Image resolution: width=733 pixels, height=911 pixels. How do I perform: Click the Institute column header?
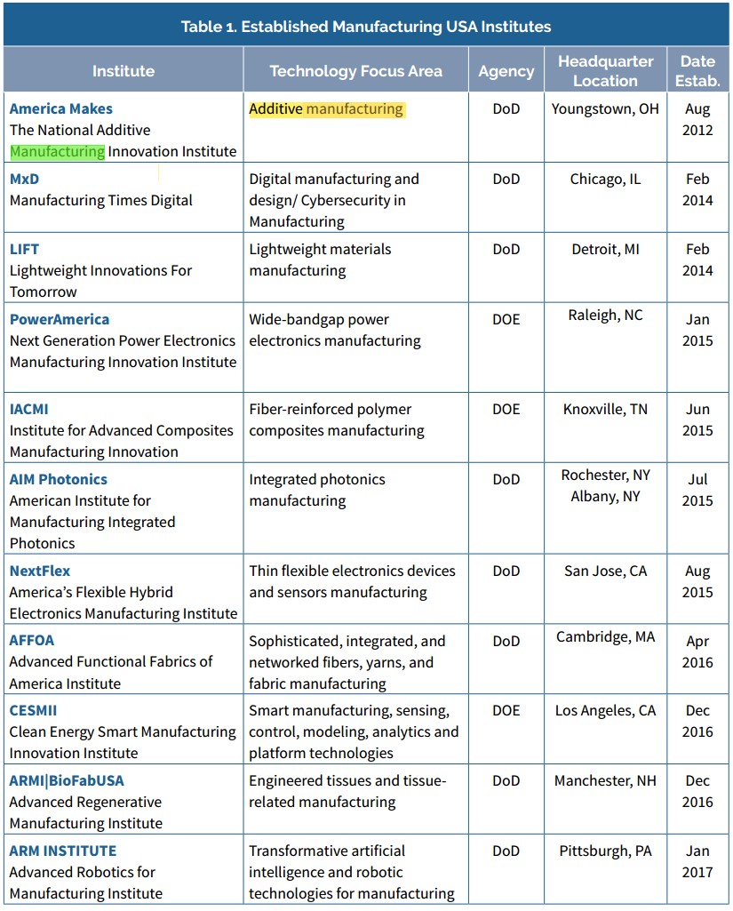[123, 69]
